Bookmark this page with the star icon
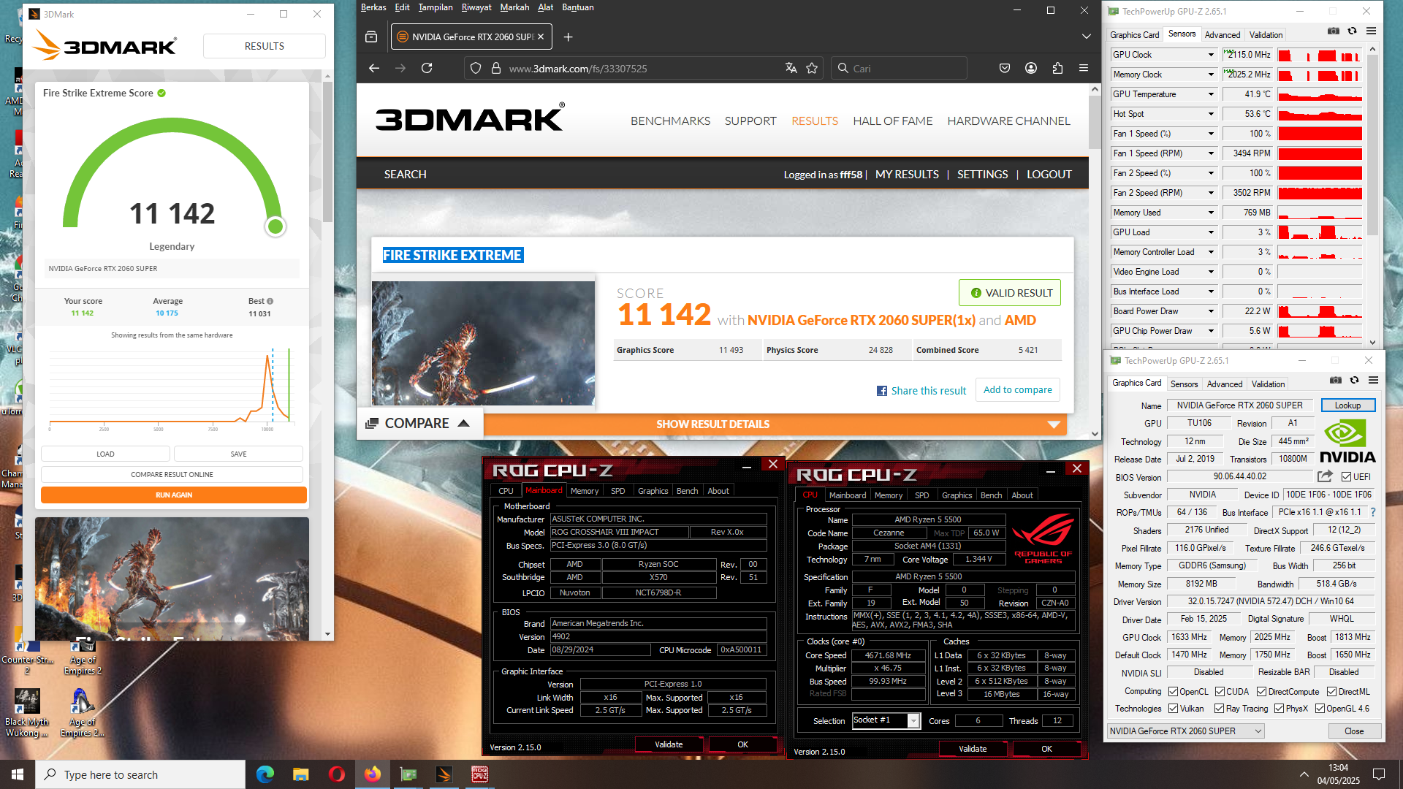1403x789 pixels. 812,68
